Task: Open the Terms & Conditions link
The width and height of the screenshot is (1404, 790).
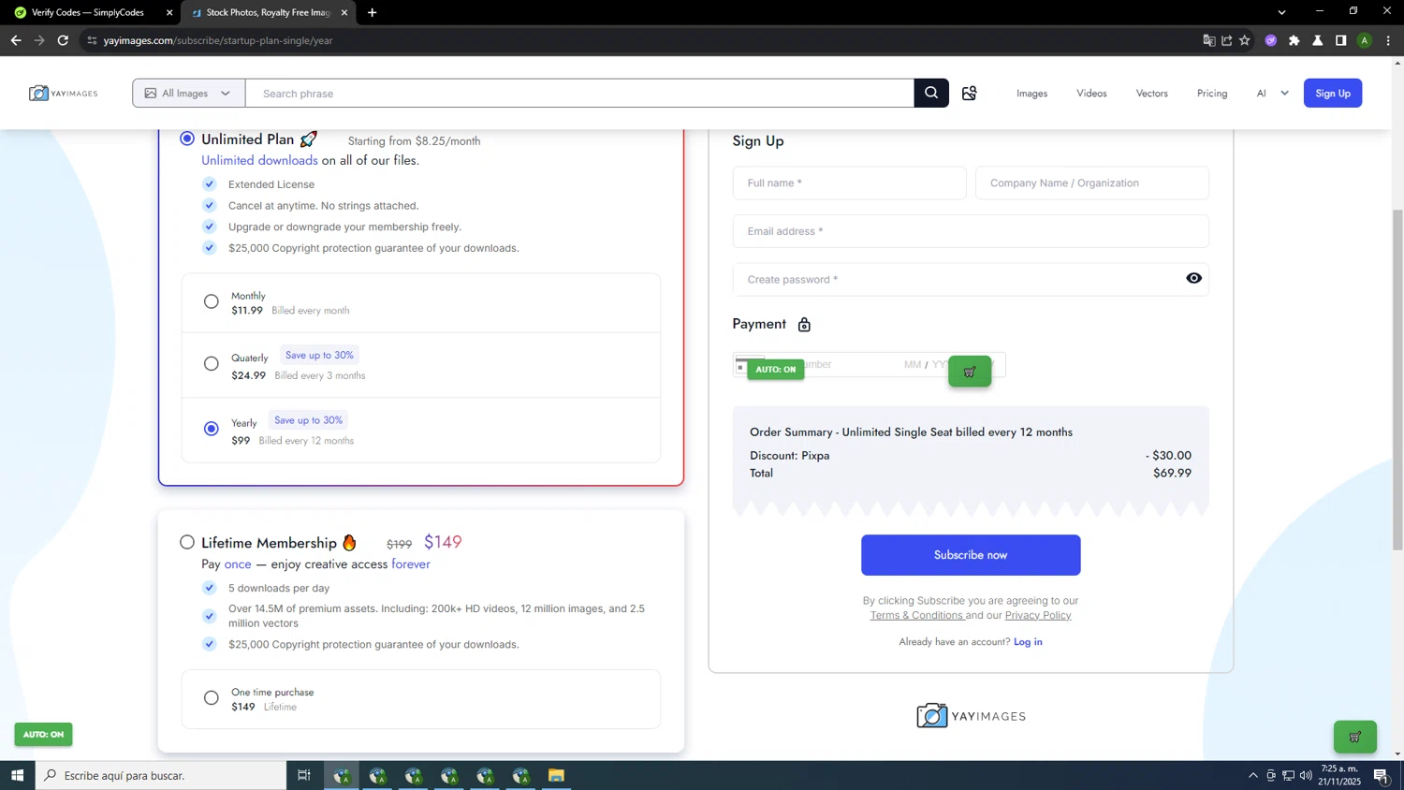Action: click(x=916, y=615)
